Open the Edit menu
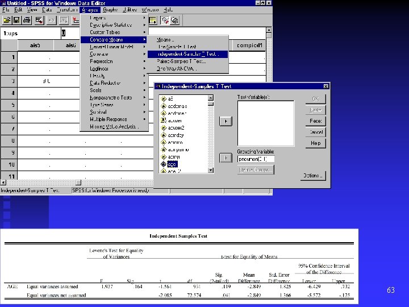 [18, 10]
